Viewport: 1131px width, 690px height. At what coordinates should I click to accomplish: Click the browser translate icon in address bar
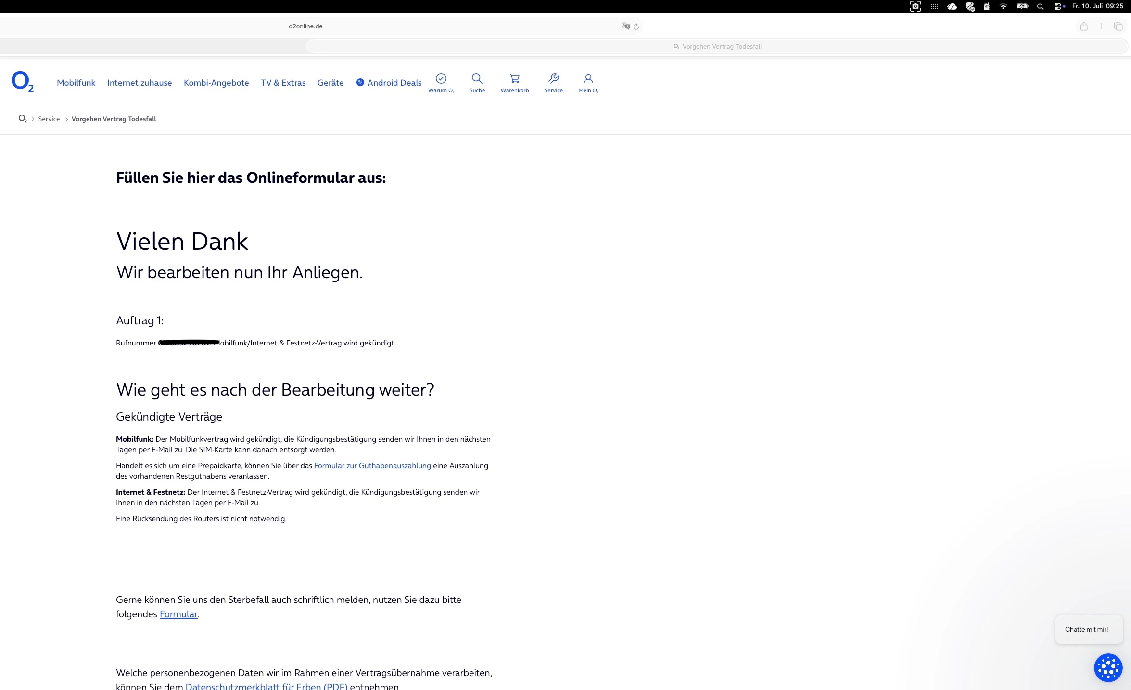pyautogui.click(x=625, y=26)
